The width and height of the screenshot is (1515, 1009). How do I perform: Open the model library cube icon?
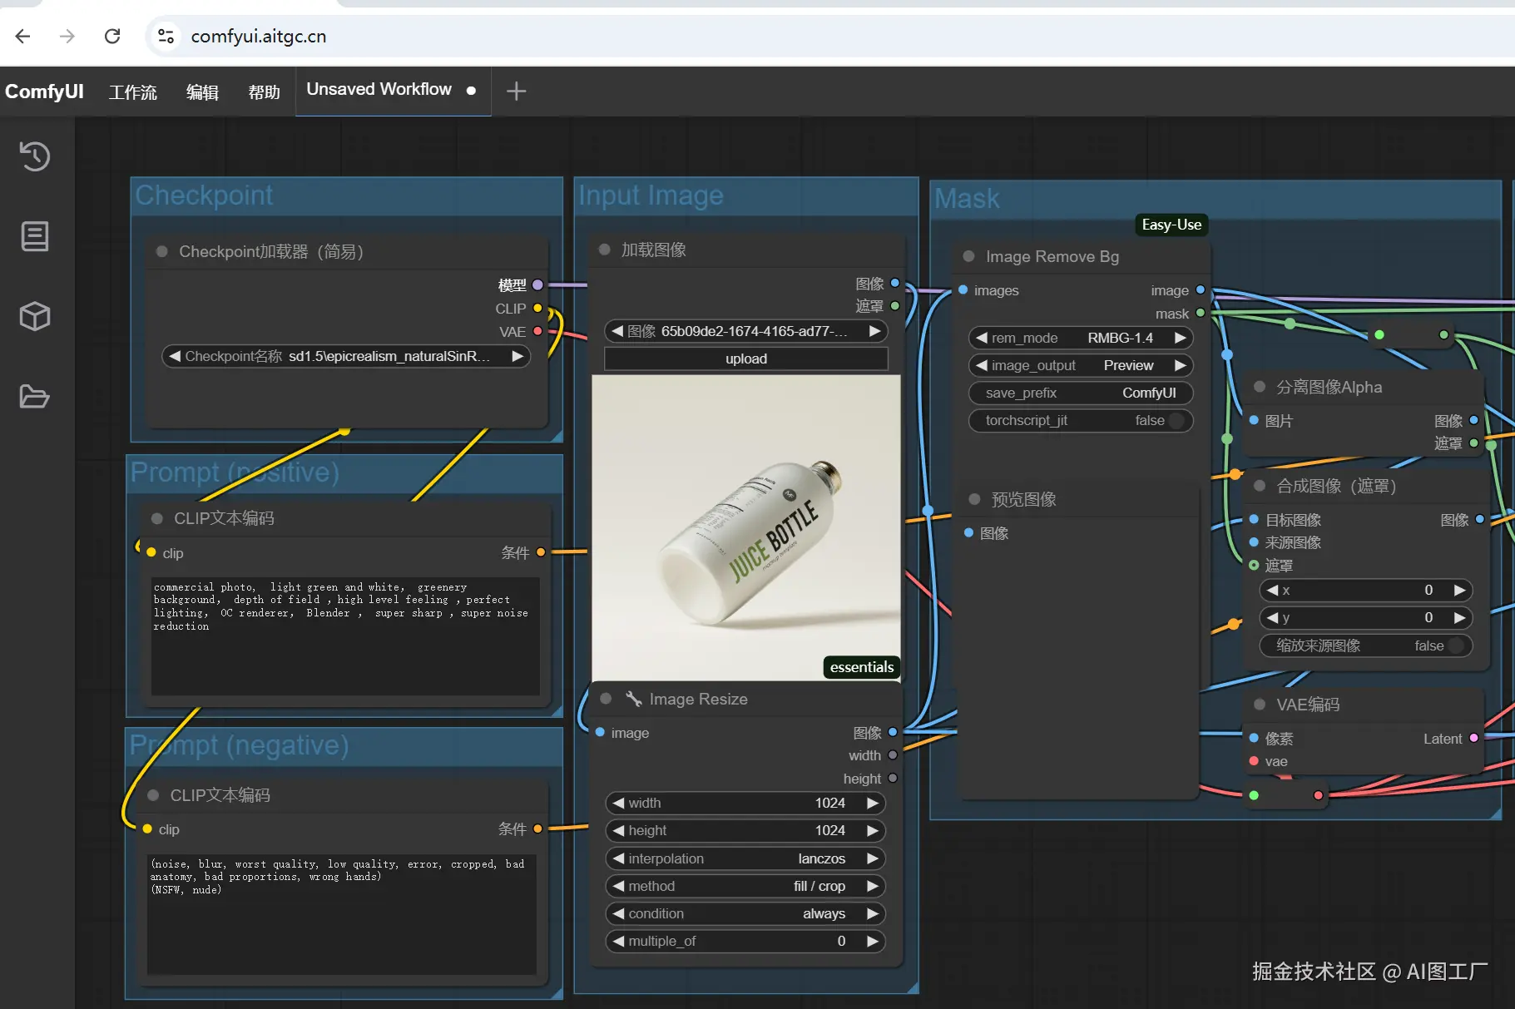(35, 316)
